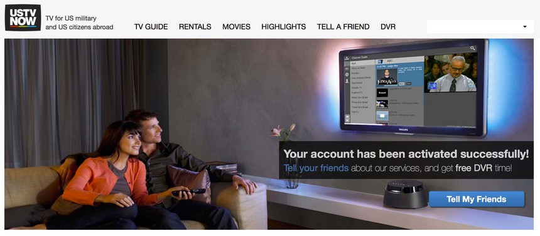
Task: Click the download icon beside Channel Guide
Action: pos(347,58)
